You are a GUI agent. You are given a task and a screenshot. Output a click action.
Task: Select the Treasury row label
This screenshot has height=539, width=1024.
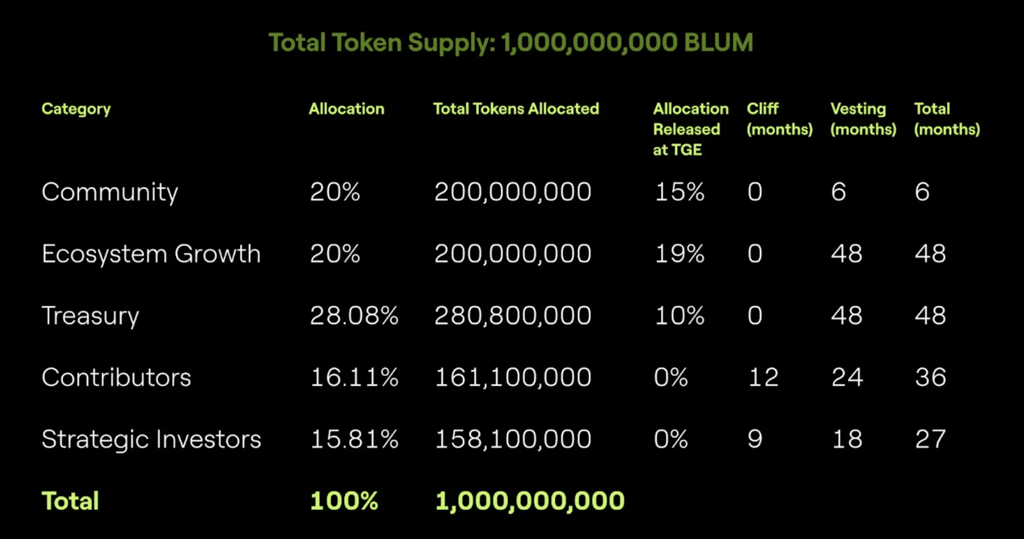click(90, 316)
